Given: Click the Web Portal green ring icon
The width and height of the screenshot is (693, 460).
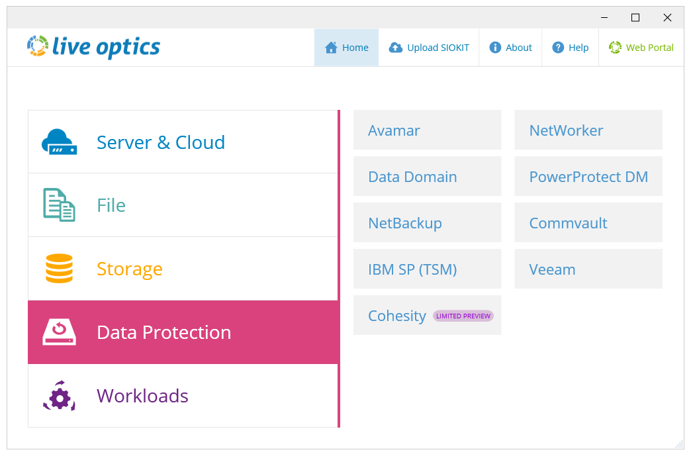Looking at the screenshot, I should click(x=615, y=47).
